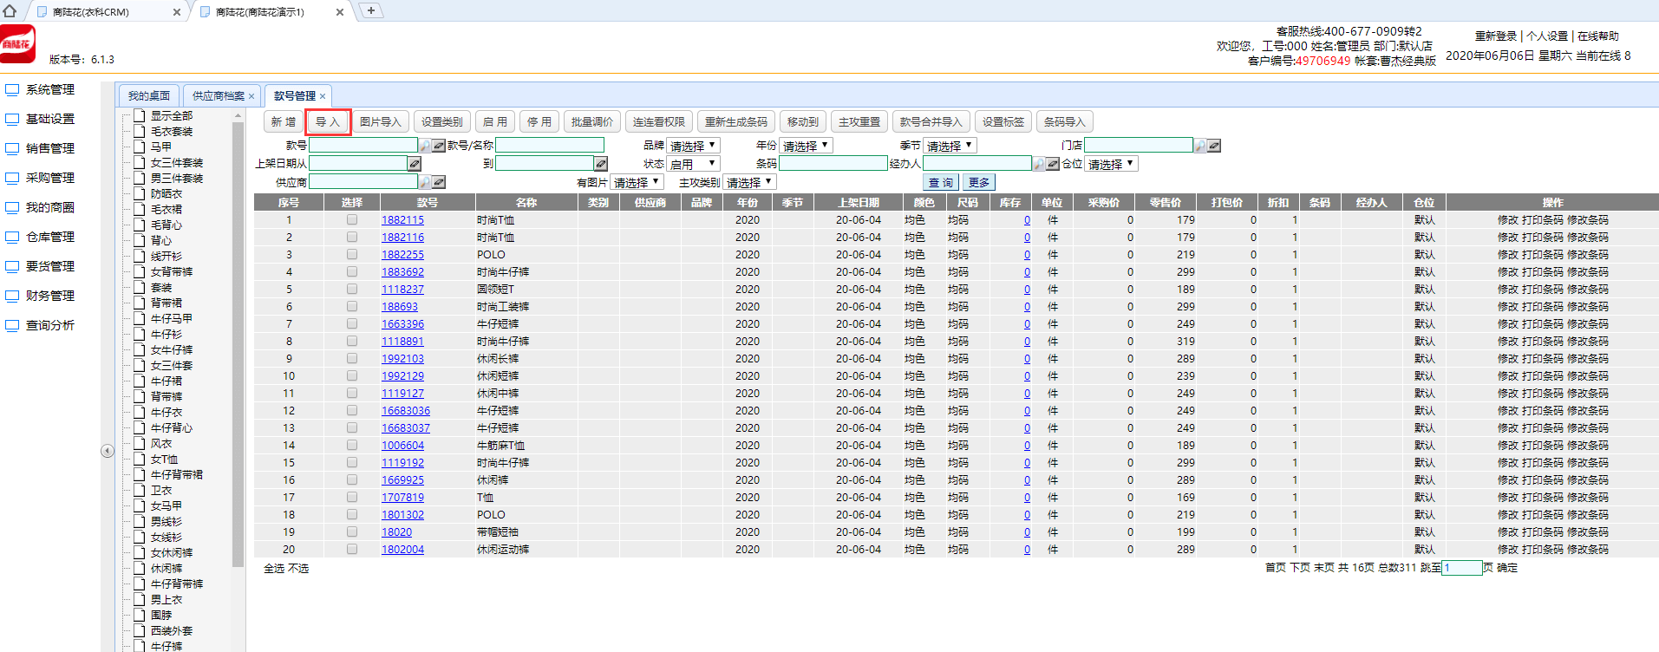Close the 商陆花(衣科CRM) browser tab
This screenshot has width=1659, height=652.
[x=177, y=12]
